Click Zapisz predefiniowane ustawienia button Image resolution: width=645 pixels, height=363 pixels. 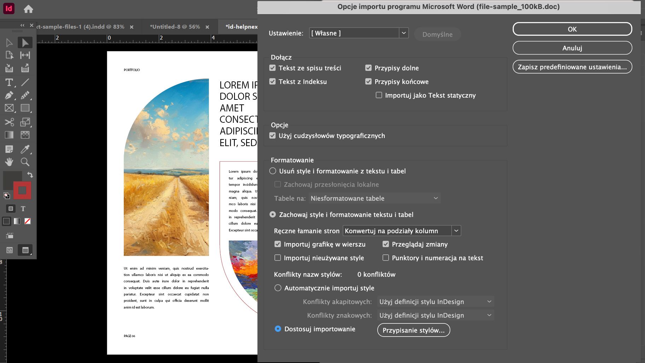point(572,67)
